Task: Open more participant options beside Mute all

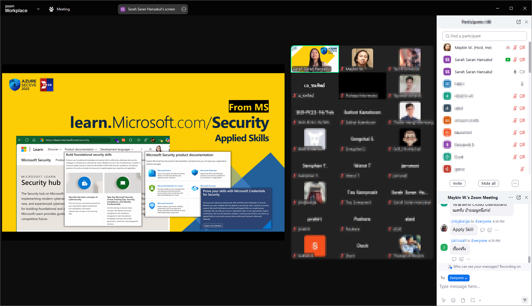Action: pos(515,183)
